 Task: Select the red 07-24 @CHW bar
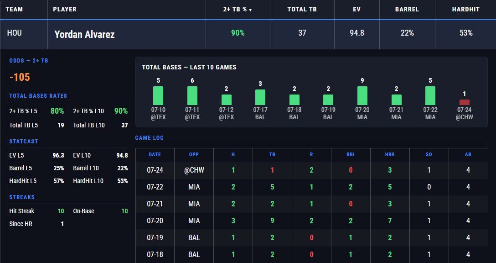[465, 102]
